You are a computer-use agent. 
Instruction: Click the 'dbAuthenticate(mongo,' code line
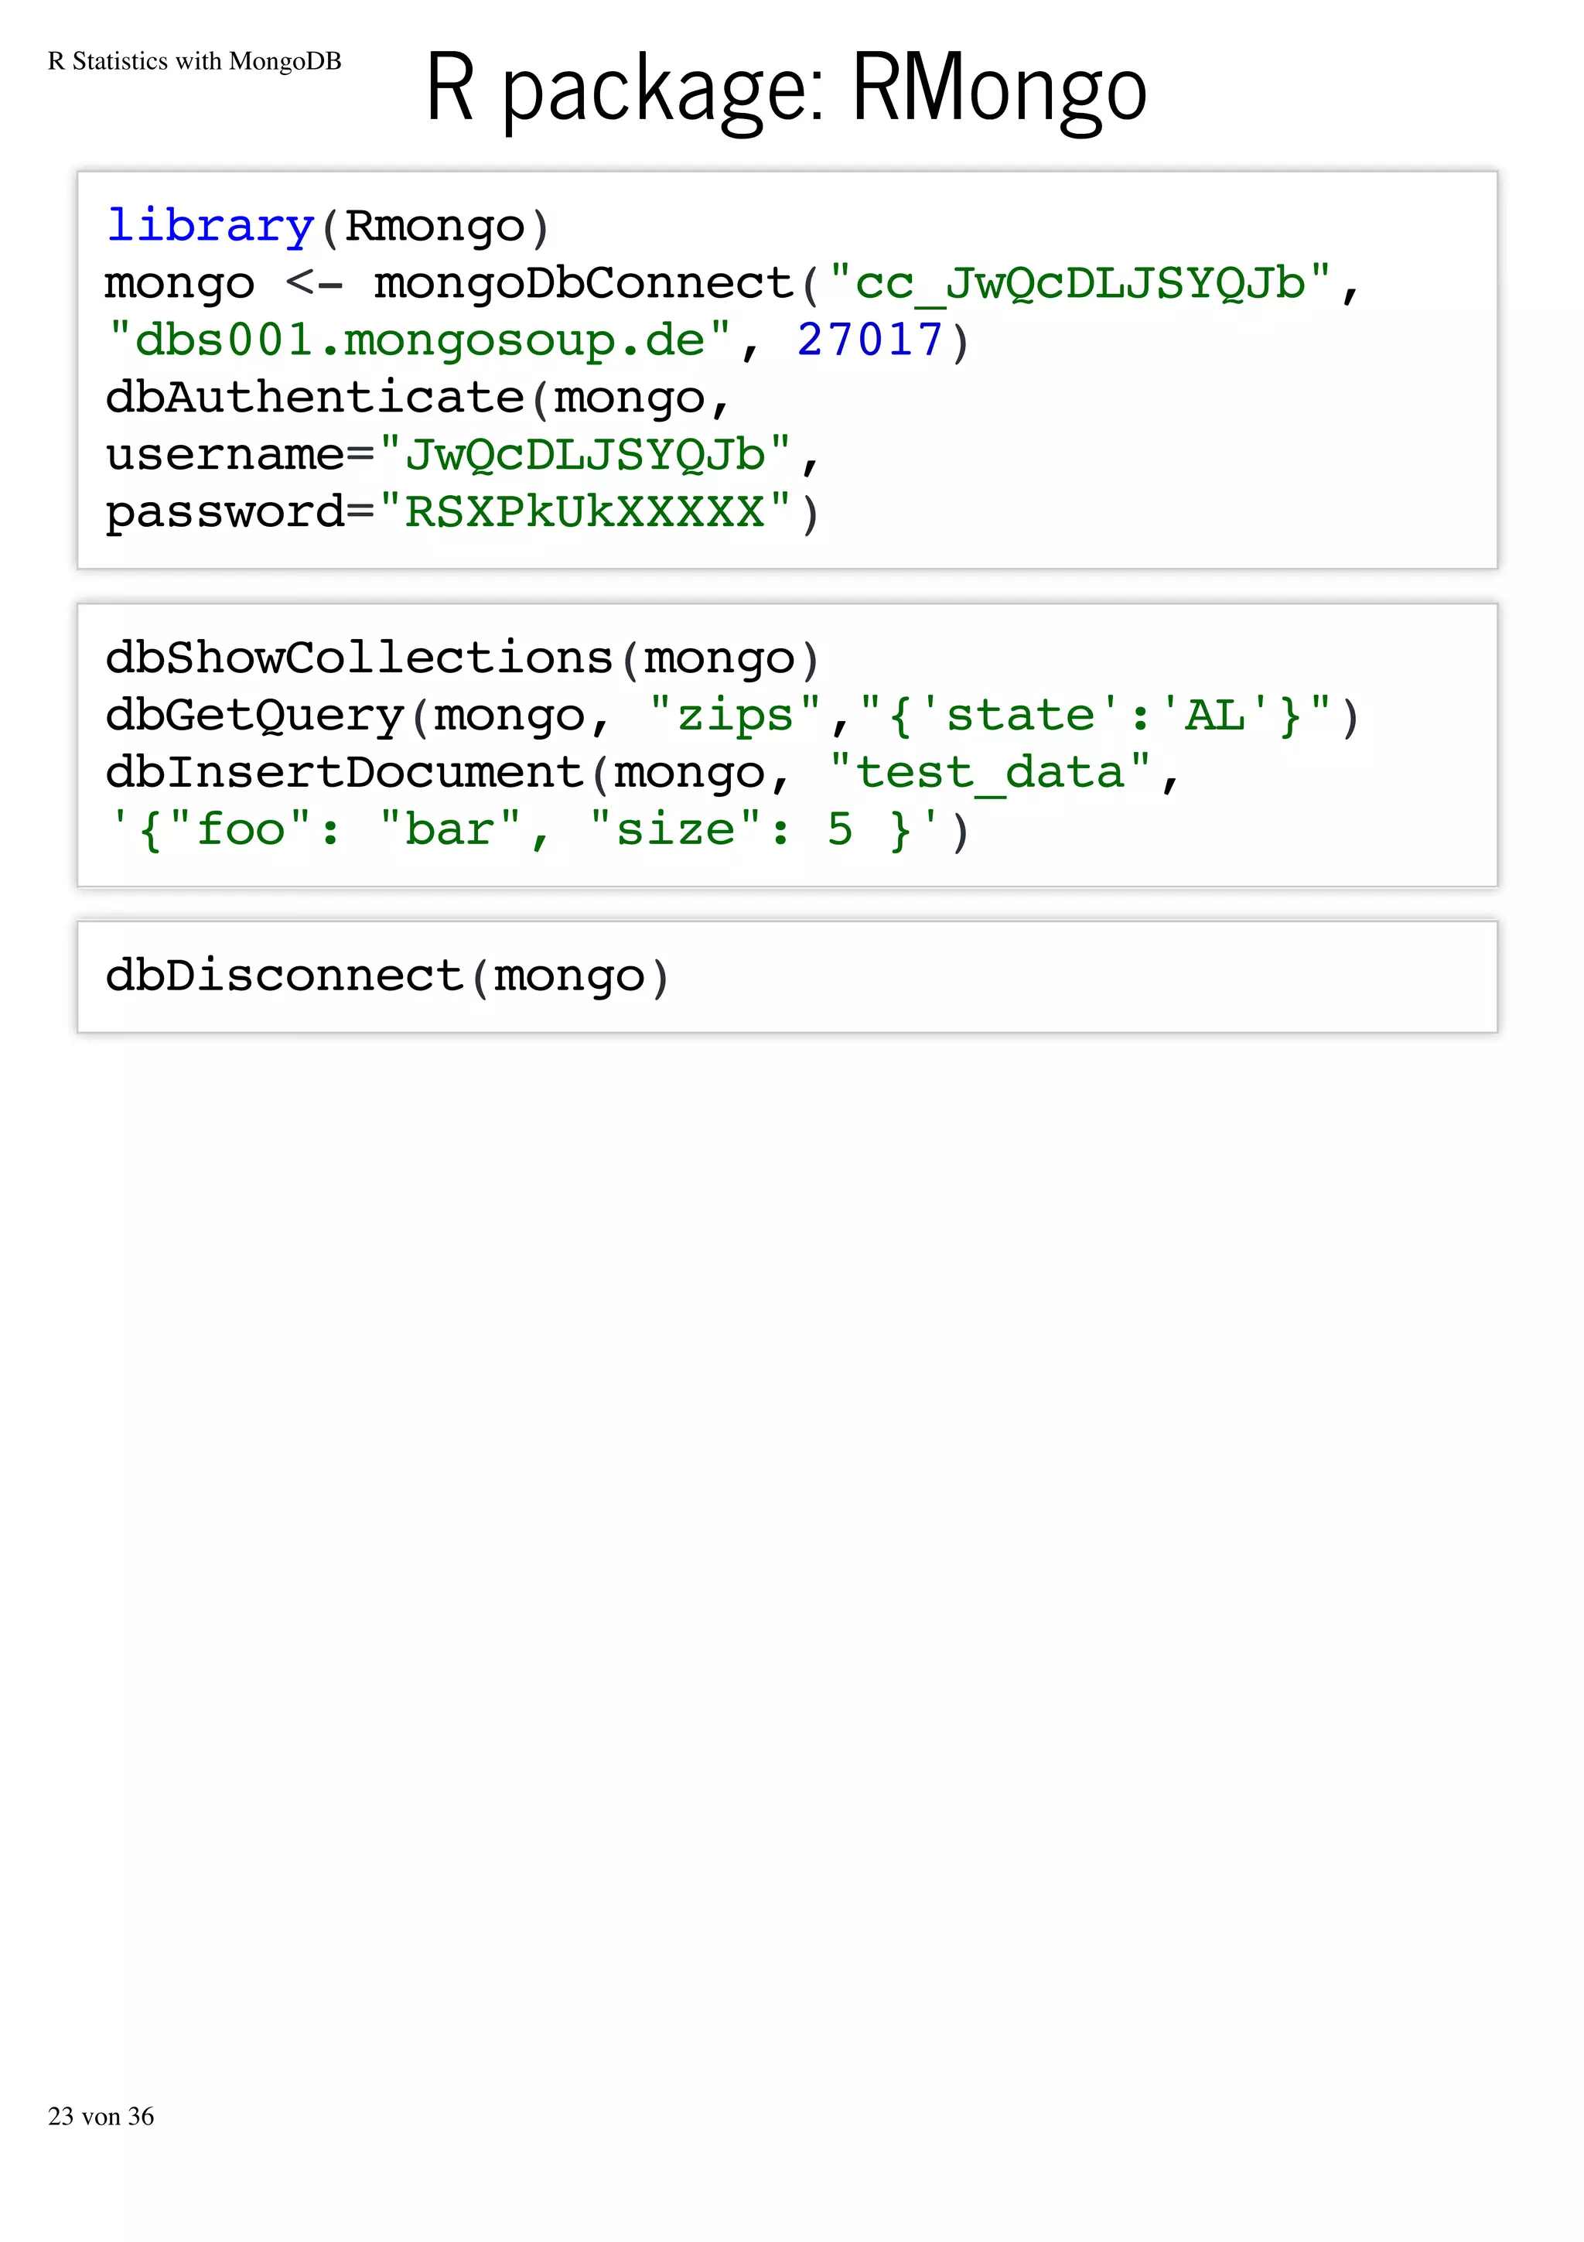(x=418, y=398)
